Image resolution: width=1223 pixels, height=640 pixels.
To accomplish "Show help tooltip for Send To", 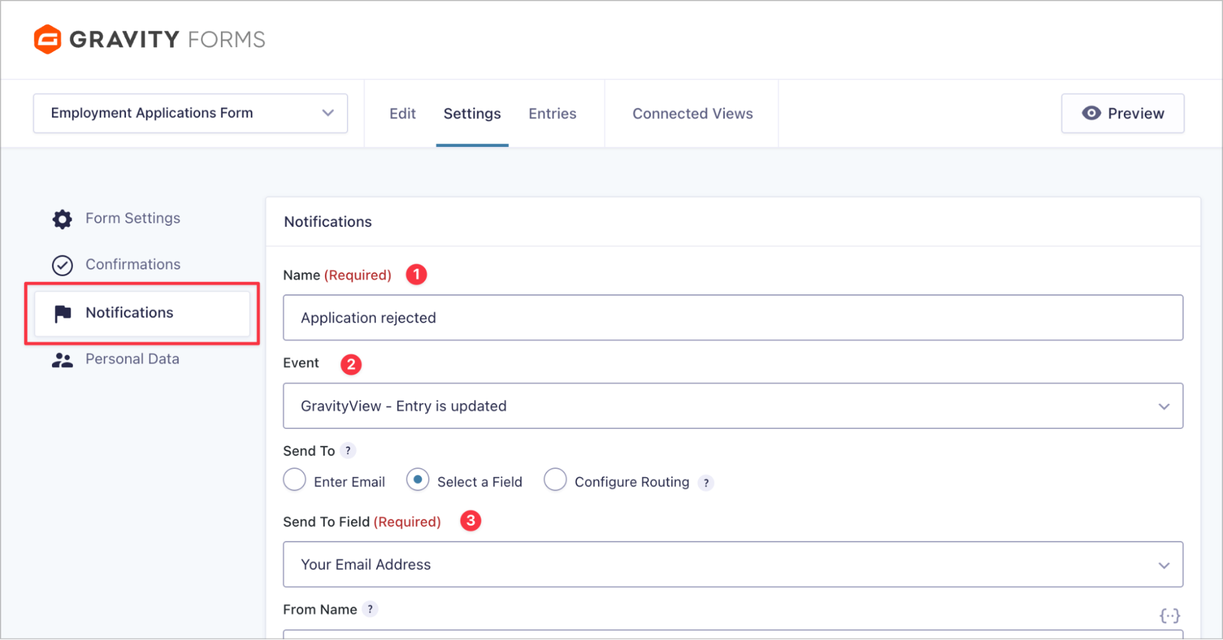I will pos(348,451).
